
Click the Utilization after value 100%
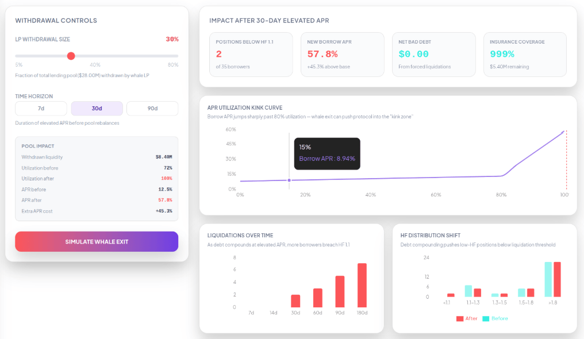pyautogui.click(x=167, y=179)
